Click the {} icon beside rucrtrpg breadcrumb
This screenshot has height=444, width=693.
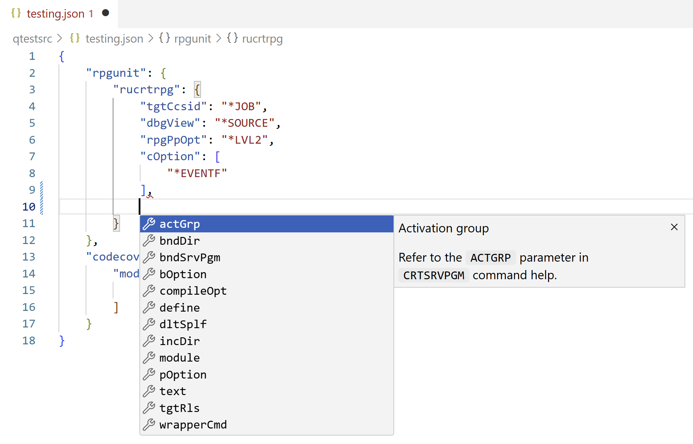tap(232, 38)
